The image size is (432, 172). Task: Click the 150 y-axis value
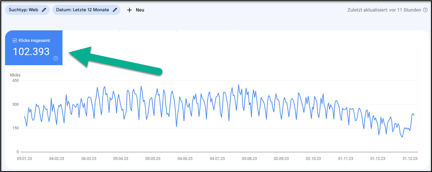pyautogui.click(x=15, y=128)
